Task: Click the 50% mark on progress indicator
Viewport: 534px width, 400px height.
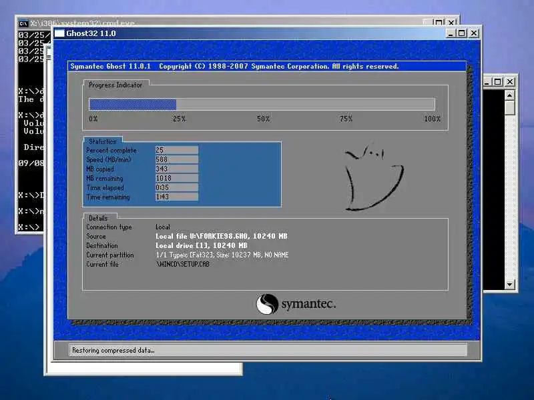Action: [x=263, y=119]
